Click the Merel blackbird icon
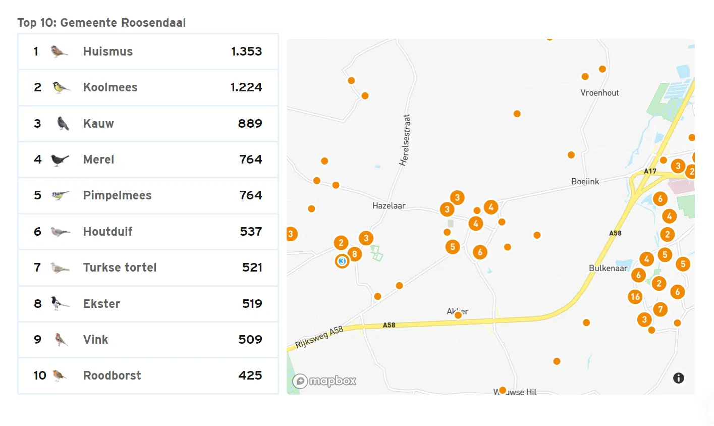The image size is (714, 426). [60, 160]
